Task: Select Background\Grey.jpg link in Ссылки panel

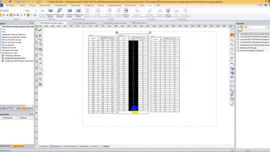Action: tap(248, 48)
